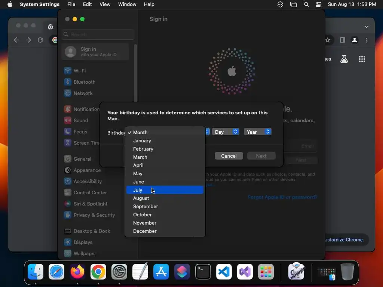This screenshot has height=287, width=383.
Task: Select January from the month list
Action: tap(165, 141)
